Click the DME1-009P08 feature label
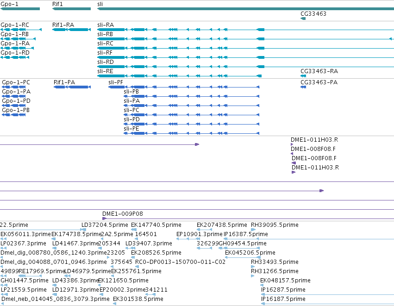 tap(123, 214)
